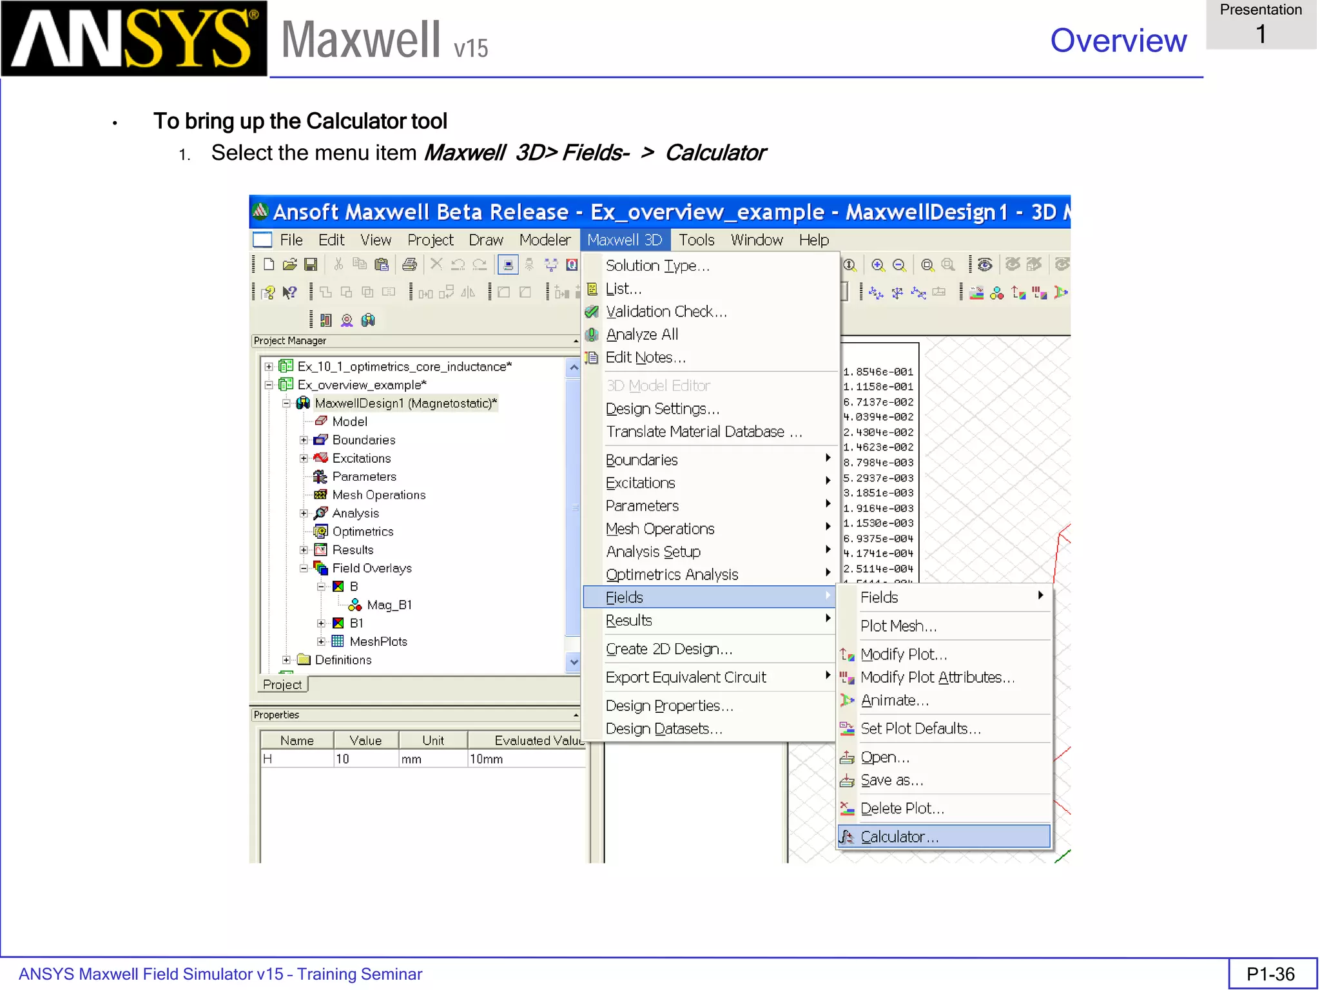Click the three colored circles field plot icon
This screenshot has width=1320, height=990.
pyautogui.click(x=997, y=293)
